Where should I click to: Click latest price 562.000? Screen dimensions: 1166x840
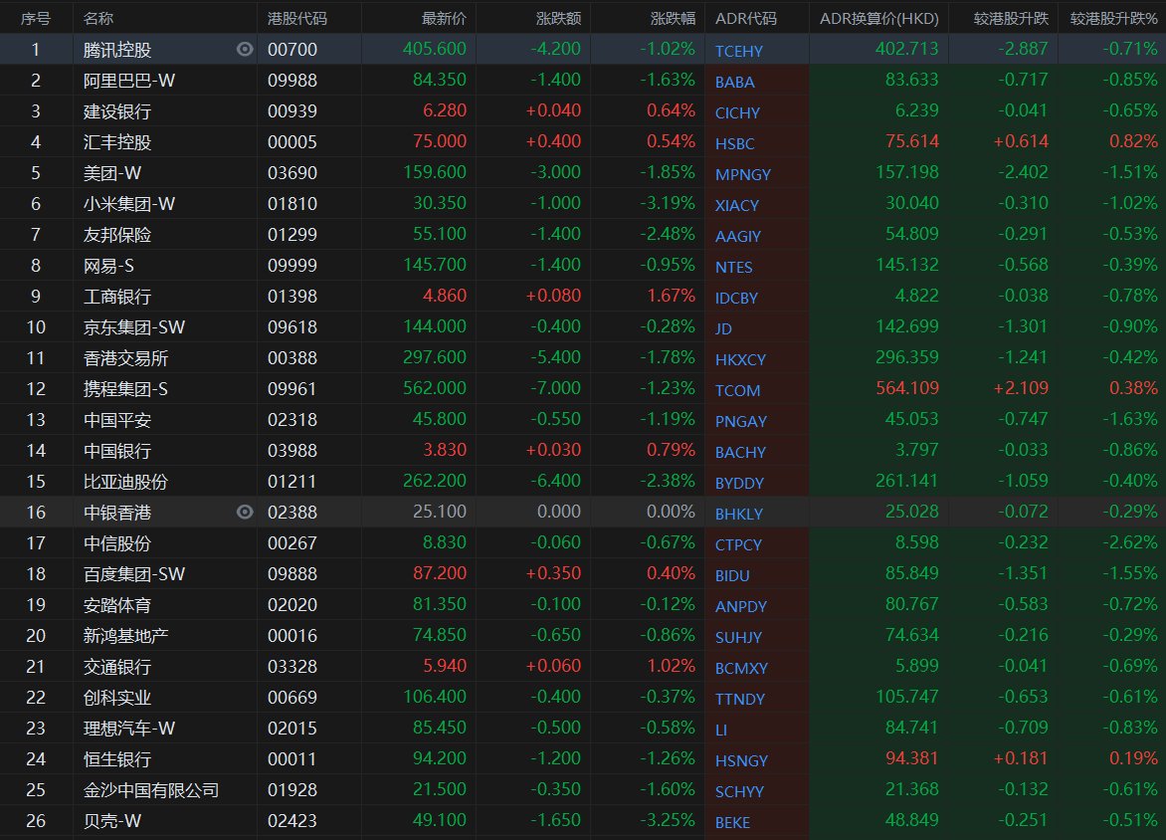click(435, 388)
